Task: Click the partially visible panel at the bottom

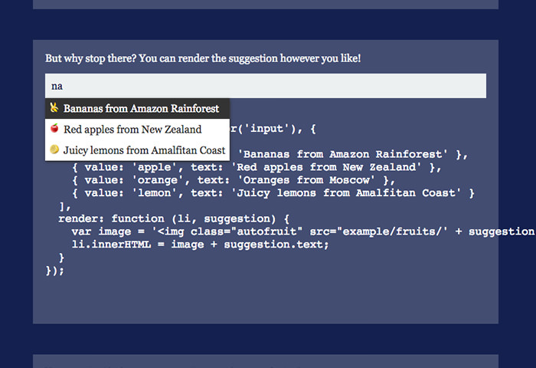Action: coord(266,361)
